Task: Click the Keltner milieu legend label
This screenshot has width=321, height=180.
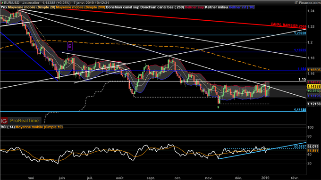Action: coord(216,7)
